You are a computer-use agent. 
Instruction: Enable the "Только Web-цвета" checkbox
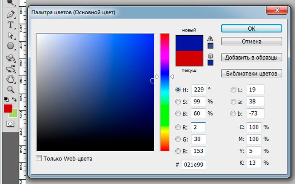click(39, 158)
